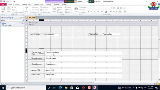The height and width of the screenshot is (90, 160).
Task: Switch to the Design tab
Action: (x=48, y=4)
